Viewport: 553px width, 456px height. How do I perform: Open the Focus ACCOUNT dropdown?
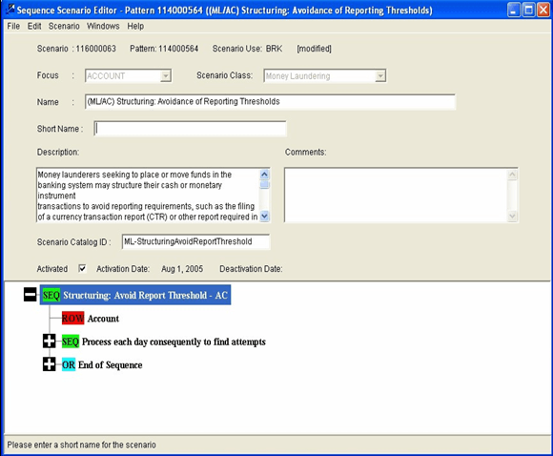[x=165, y=76]
